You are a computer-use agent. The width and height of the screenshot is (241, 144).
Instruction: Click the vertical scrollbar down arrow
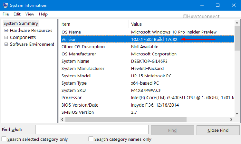[237, 114]
